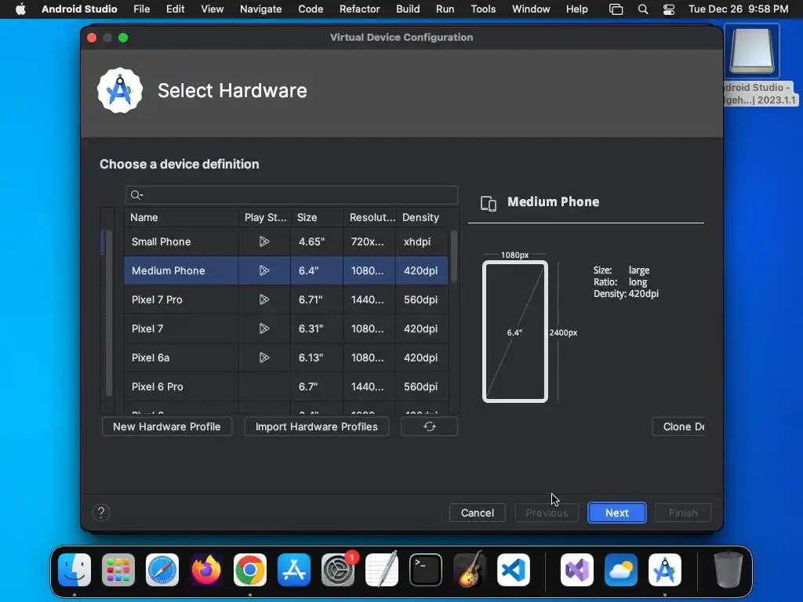Launch Firefox from the Dock
Image resolution: width=803 pixels, height=602 pixels.
[206, 570]
